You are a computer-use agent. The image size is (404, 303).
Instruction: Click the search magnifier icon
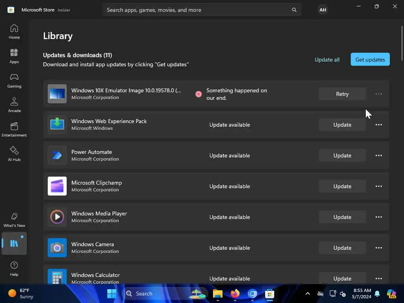(294, 10)
